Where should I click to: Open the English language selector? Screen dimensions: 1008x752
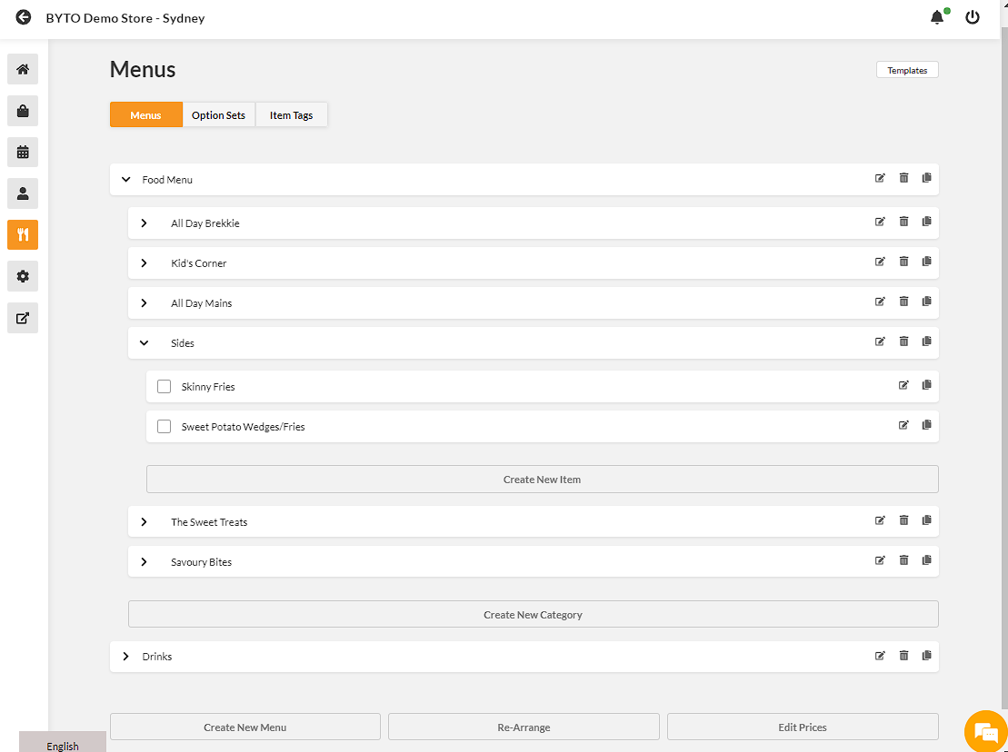[63, 744]
